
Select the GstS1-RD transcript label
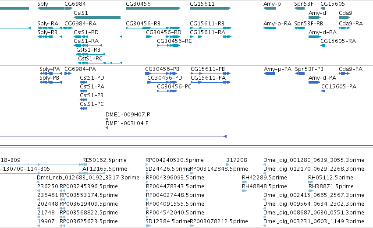(86, 32)
